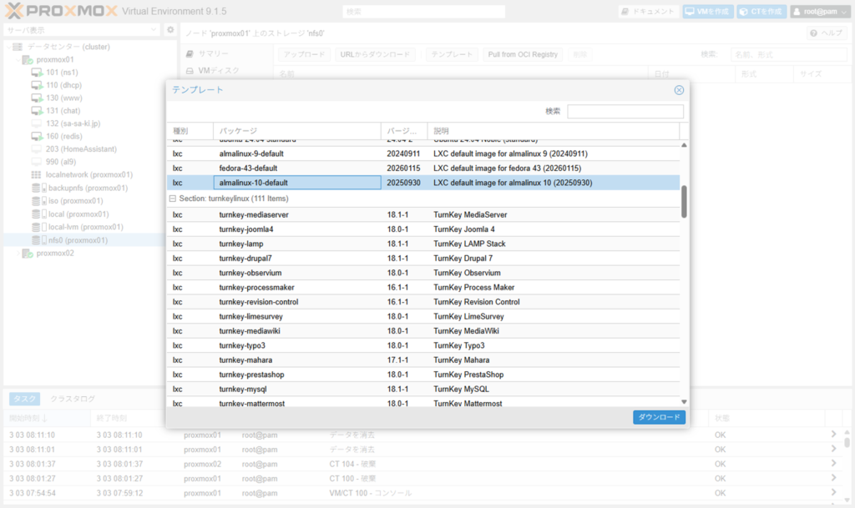Click the CTを作成 button
The image size is (855, 508).
[761, 12]
